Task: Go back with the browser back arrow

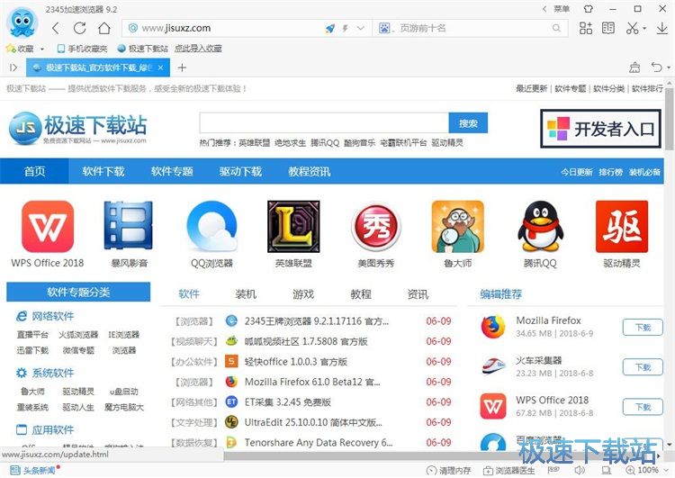Action: [55, 29]
